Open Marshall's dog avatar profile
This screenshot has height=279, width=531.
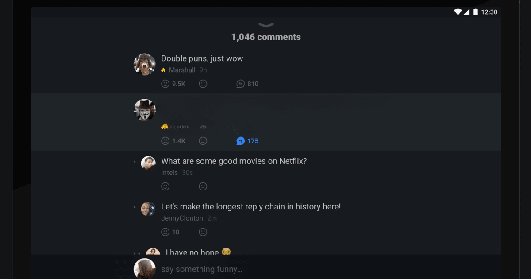(x=145, y=65)
